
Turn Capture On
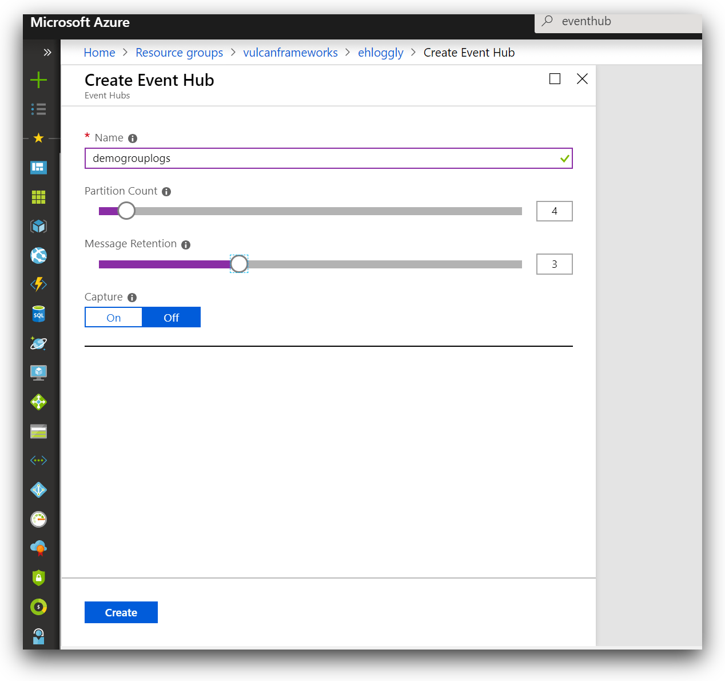[x=113, y=318]
